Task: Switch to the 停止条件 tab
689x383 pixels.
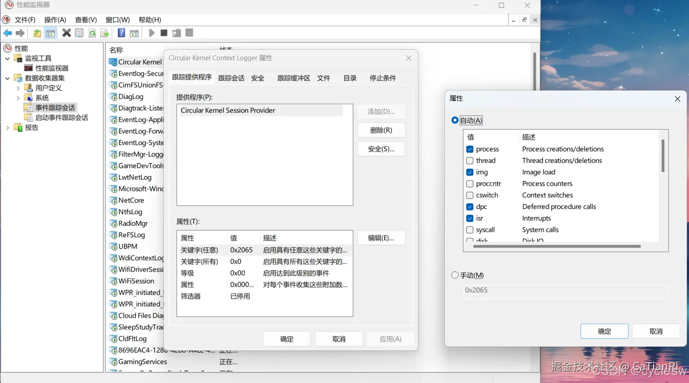Action: click(x=383, y=78)
